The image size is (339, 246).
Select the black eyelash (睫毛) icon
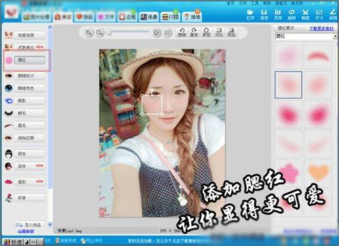pos(9,113)
